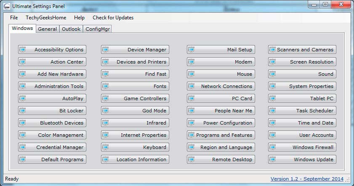Open Screen Resolution settings
This screenshot has height=186, width=354.
point(302,61)
